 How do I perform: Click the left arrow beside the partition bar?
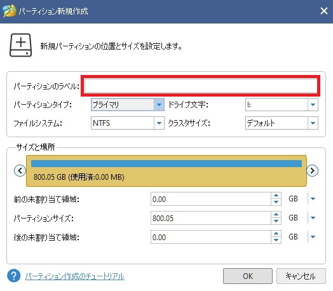point(20,170)
